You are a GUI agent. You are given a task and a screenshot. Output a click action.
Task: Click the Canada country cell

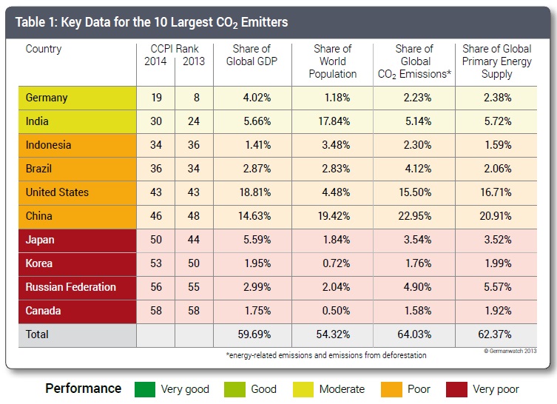[x=44, y=311]
